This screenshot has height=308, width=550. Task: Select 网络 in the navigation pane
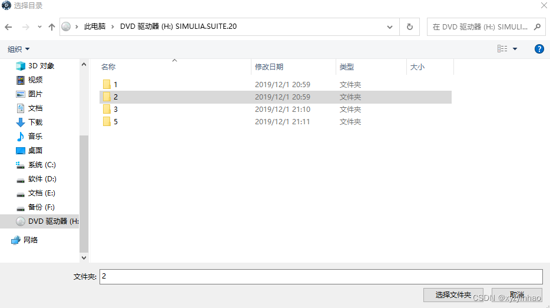pyautogui.click(x=30, y=240)
